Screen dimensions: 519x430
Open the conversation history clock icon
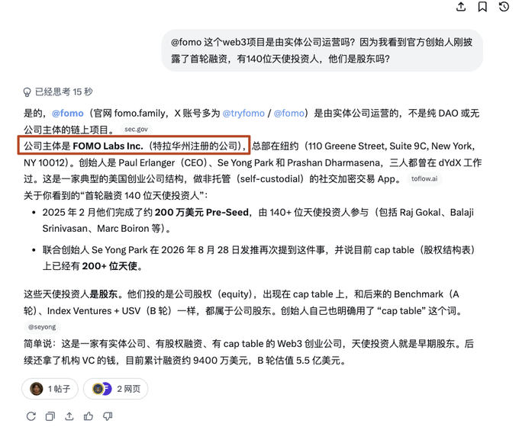[x=504, y=6]
